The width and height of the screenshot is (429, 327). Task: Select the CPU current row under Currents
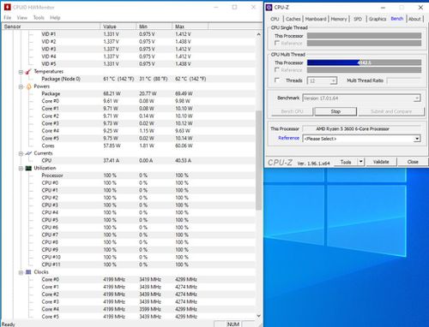[129, 160]
